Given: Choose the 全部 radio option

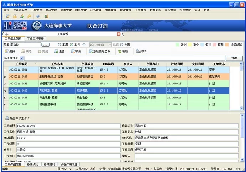Looking at the screenshot, I should pyautogui.click(x=122, y=45).
